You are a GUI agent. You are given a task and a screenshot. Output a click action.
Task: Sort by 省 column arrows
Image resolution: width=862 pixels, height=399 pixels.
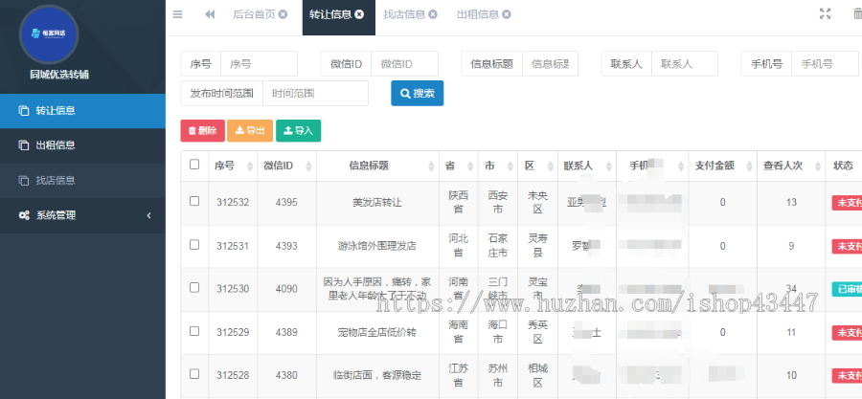pyautogui.click(x=470, y=166)
